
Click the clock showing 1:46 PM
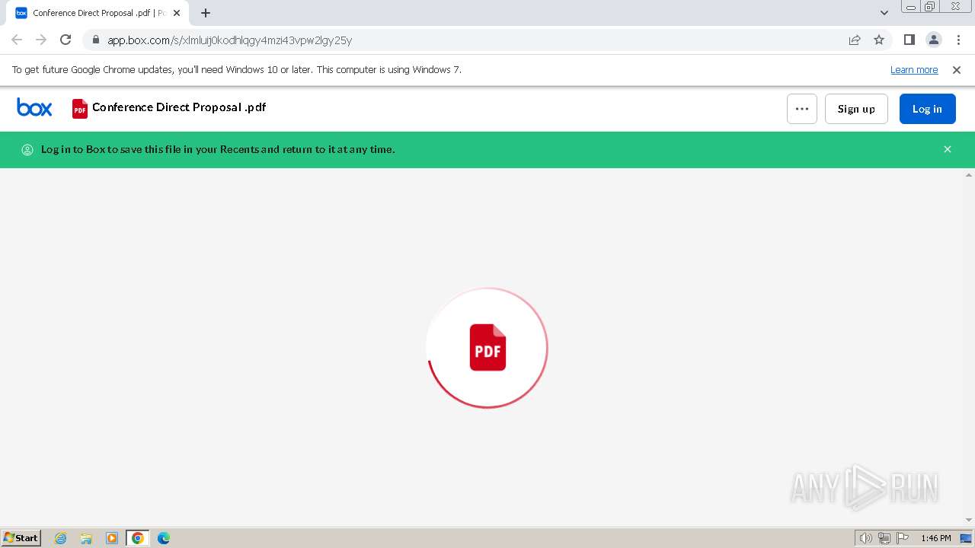click(936, 538)
